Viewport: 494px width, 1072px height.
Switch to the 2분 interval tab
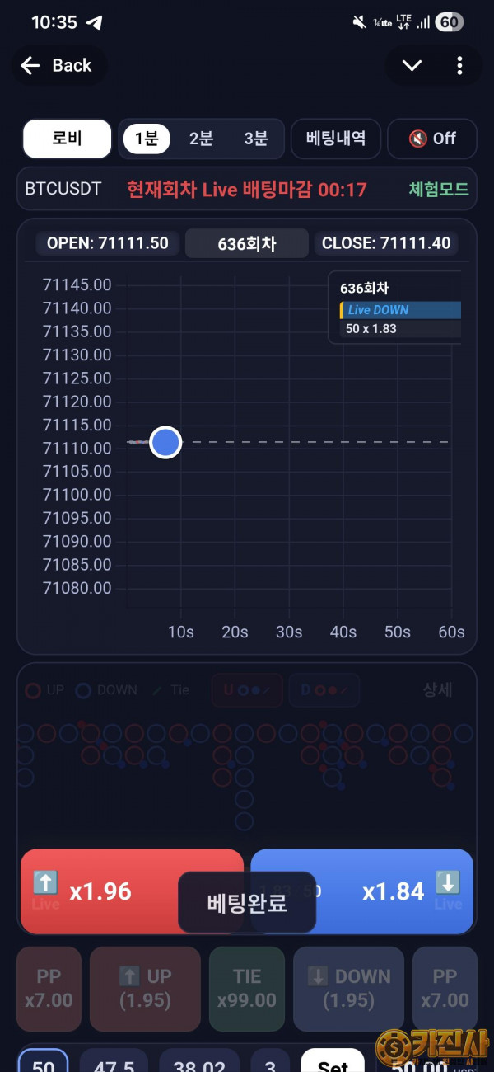(x=201, y=139)
